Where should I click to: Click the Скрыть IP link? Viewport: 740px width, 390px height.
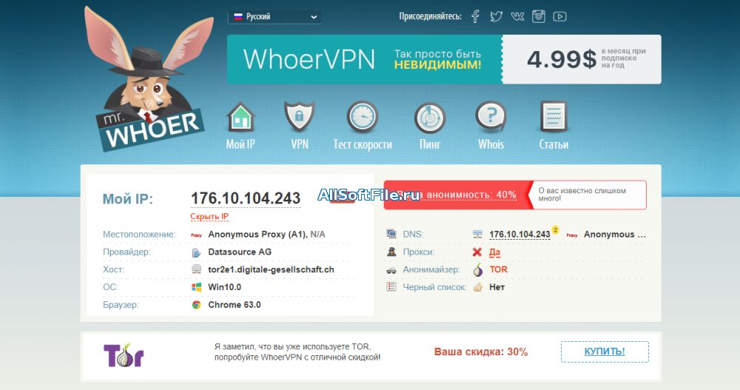pyautogui.click(x=209, y=217)
